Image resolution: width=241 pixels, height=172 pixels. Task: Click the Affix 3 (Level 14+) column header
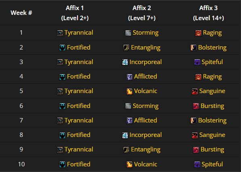pyautogui.click(x=208, y=13)
